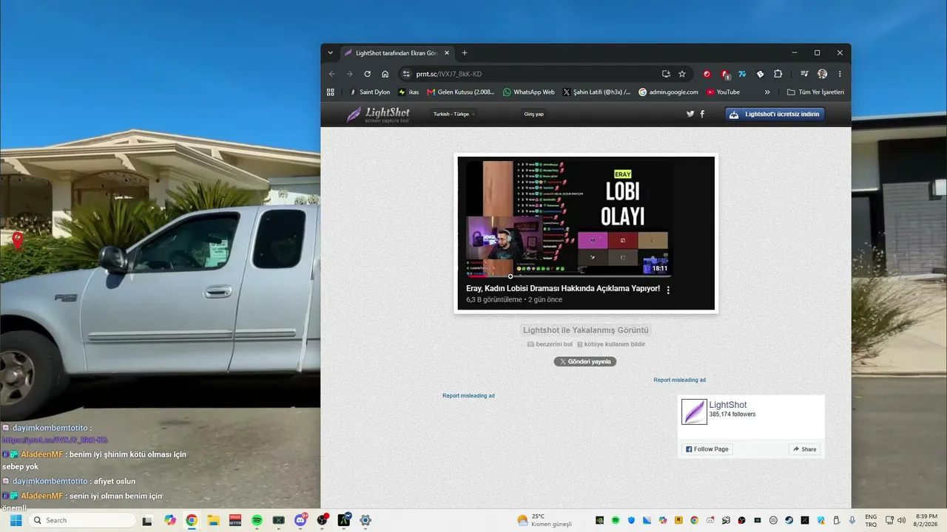Open the Chrome media controls icon
Screen dimensions: 947x532
tap(804, 74)
